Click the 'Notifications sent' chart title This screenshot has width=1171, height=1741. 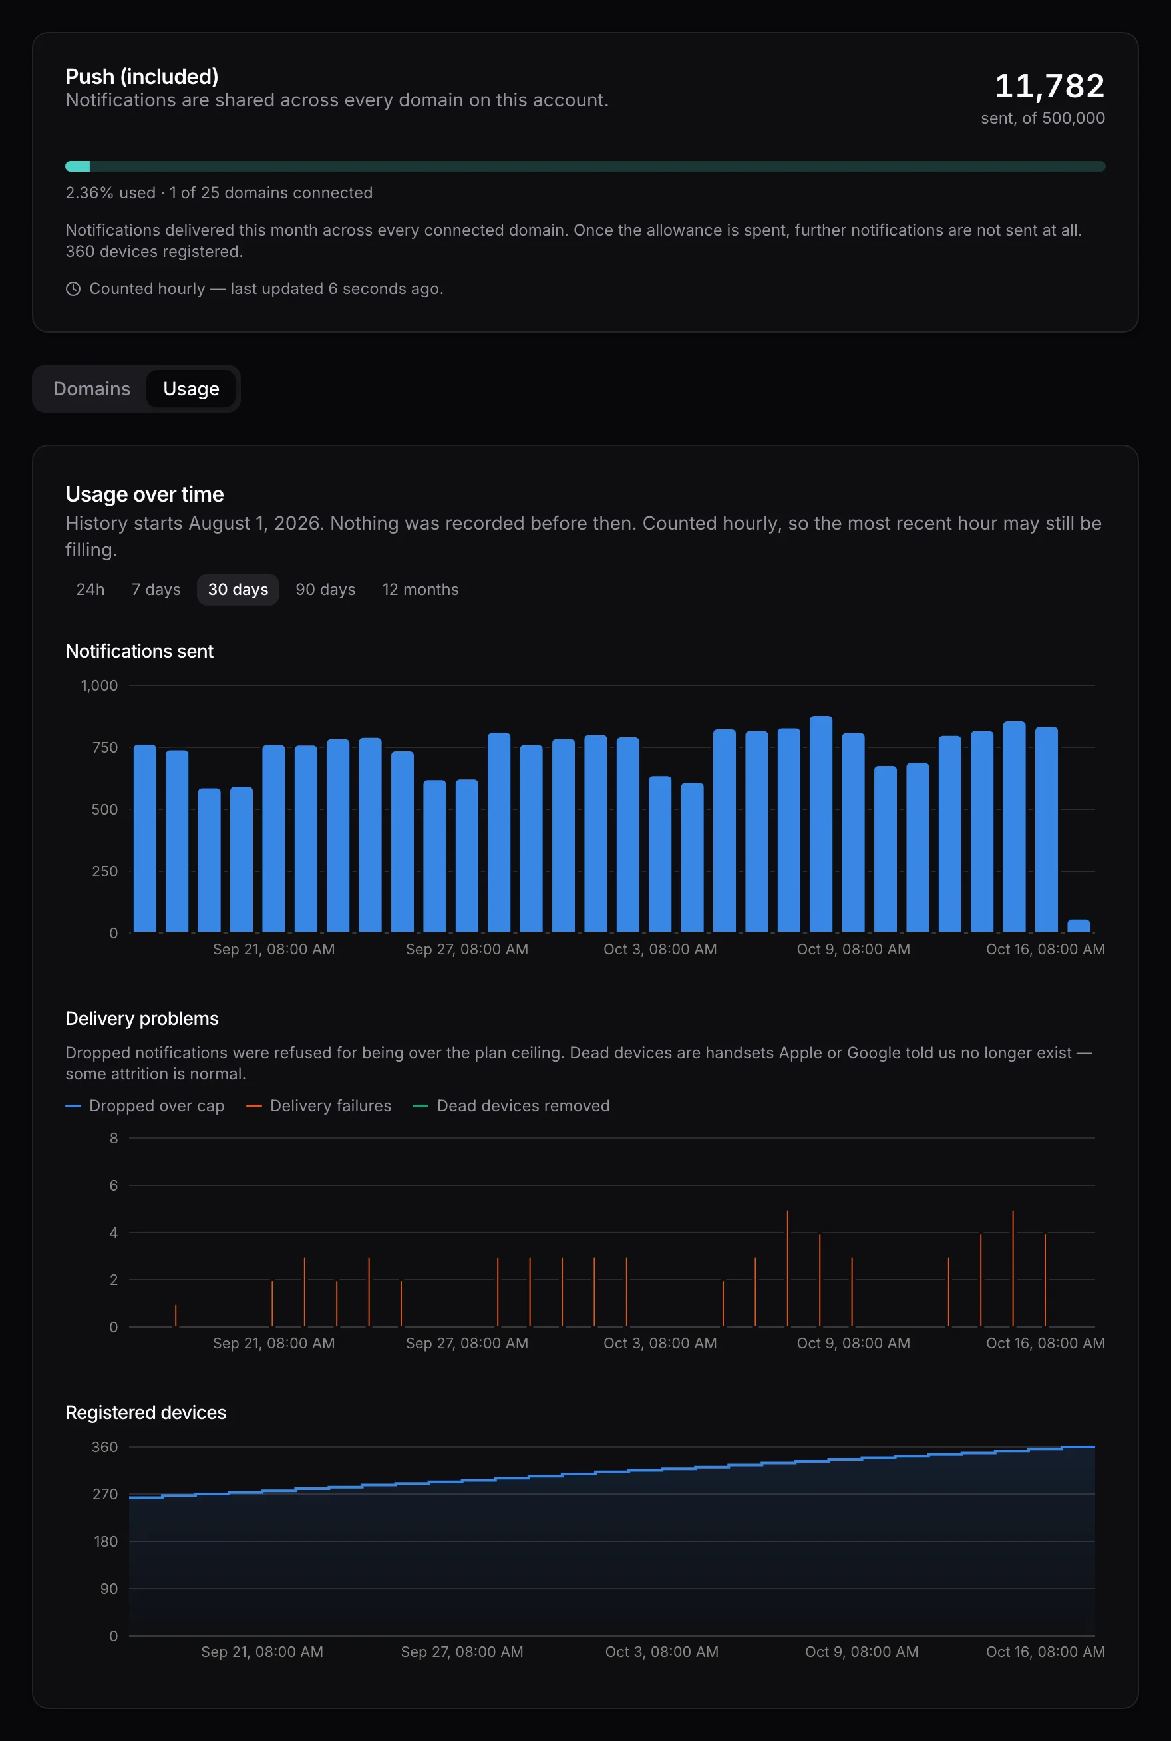tap(140, 650)
